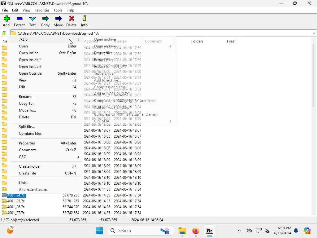The width and height of the screenshot is (317, 238).
Task: Click the 4001_27.7z archive icon
Action: pyautogui.click(x=4, y=213)
